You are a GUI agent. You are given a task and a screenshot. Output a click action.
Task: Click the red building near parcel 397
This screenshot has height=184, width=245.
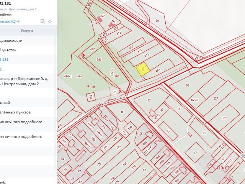tap(112, 25)
